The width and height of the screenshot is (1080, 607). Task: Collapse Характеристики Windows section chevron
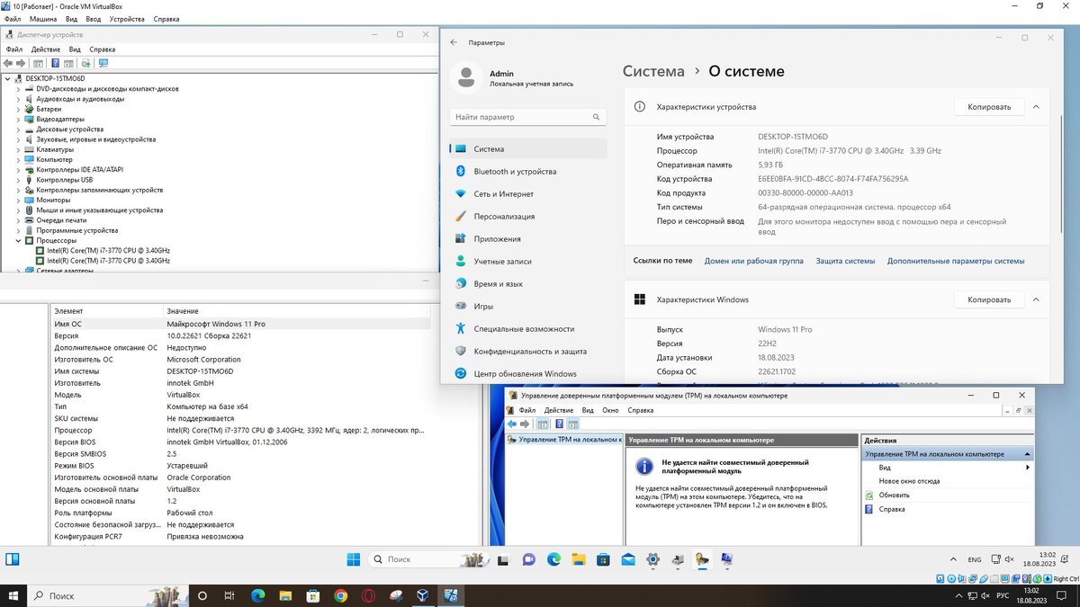pyautogui.click(x=1036, y=299)
